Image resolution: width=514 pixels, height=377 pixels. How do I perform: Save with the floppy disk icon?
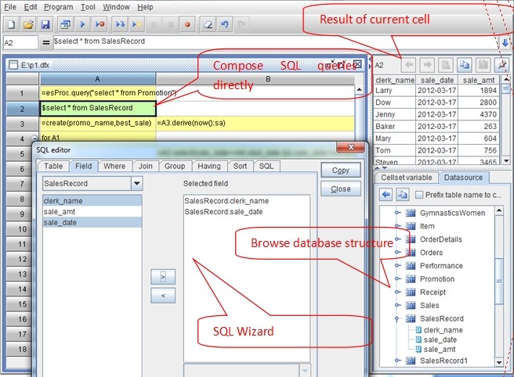(x=45, y=24)
